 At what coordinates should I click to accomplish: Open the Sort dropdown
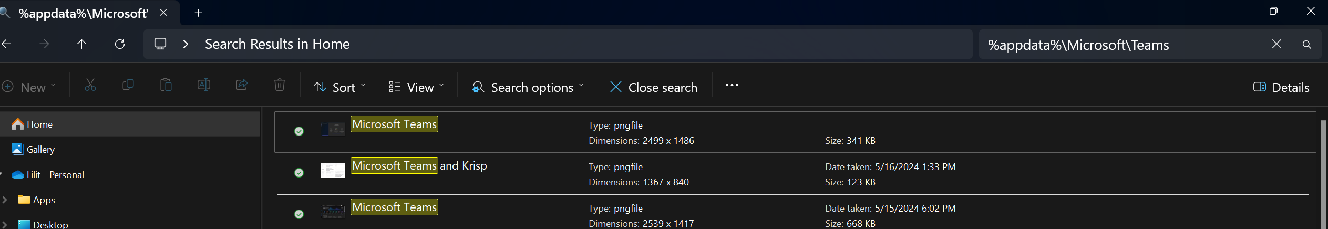339,87
